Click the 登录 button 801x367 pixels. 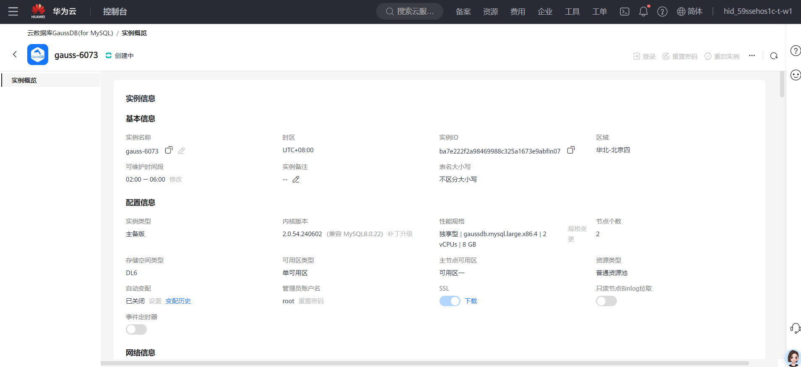coord(644,56)
